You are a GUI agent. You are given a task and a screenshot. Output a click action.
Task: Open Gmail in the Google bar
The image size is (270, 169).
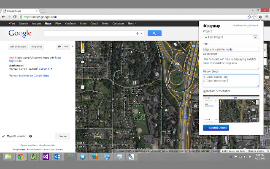94,24
